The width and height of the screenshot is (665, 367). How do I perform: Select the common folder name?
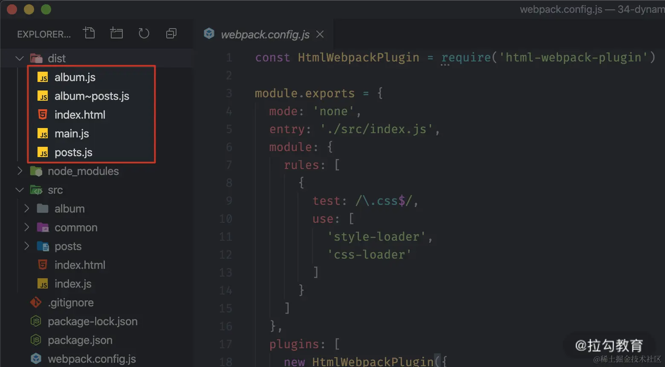click(x=76, y=227)
